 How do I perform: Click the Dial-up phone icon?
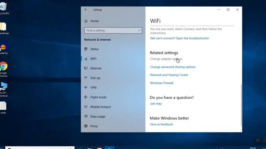click(x=86, y=78)
